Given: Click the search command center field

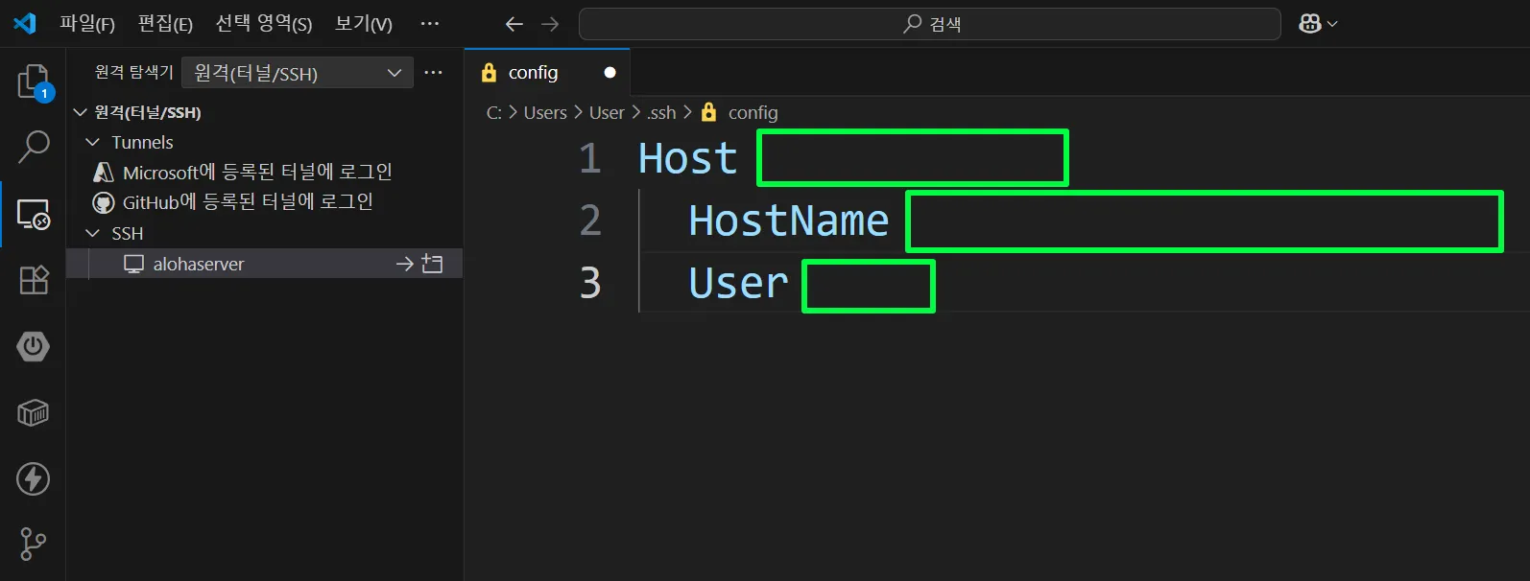Looking at the screenshot, I should pos(930,24).
